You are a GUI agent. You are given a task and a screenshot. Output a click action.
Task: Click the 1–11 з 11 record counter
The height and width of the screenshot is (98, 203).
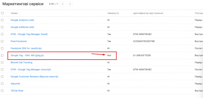(54, 4)
